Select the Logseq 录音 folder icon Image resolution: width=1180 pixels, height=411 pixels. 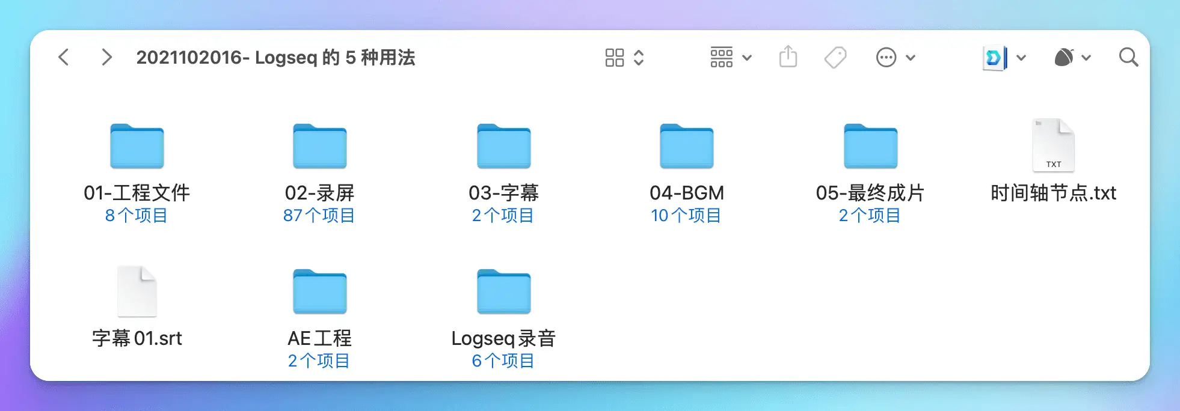tap(504, 291)
